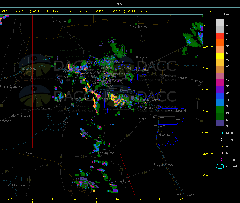Viewport: 240px width, 203px height.
Task: Click the 'G_Campos' map label
Action: 181,78
